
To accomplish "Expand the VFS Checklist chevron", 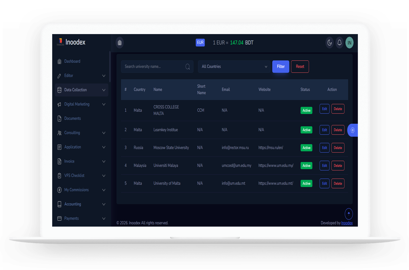I will click(x=104, y=176).
